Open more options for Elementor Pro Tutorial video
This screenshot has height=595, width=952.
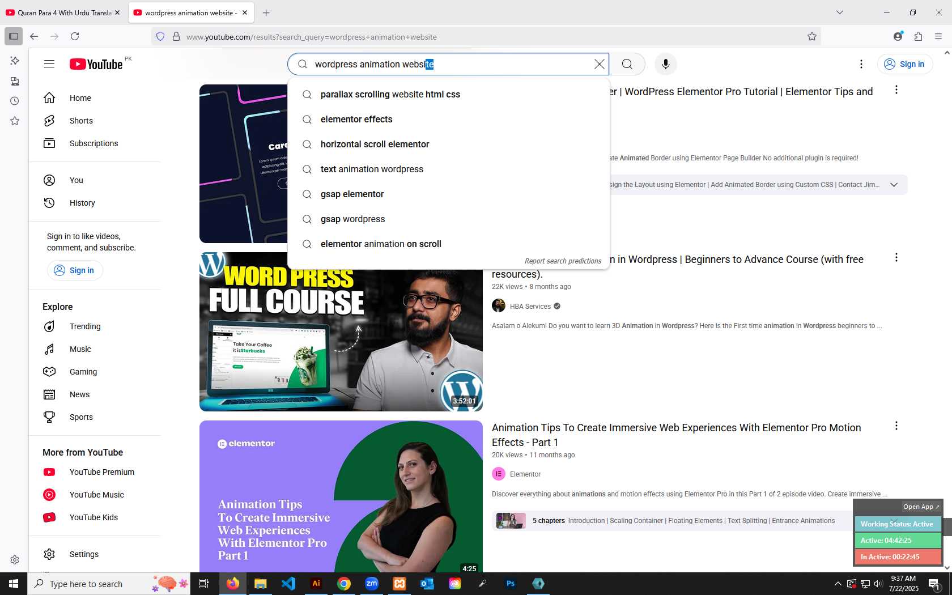tap(896, 90)
